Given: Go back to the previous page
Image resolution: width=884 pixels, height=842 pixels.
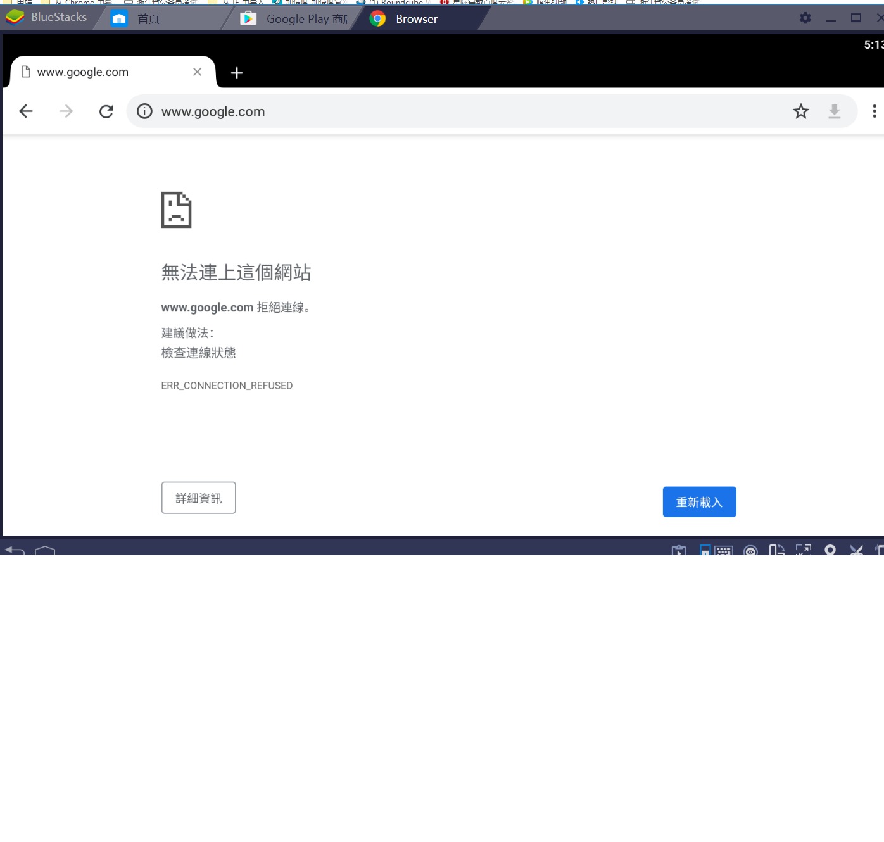Looking at the screenshot, I should pyautogui.click(x=26, y=111).
